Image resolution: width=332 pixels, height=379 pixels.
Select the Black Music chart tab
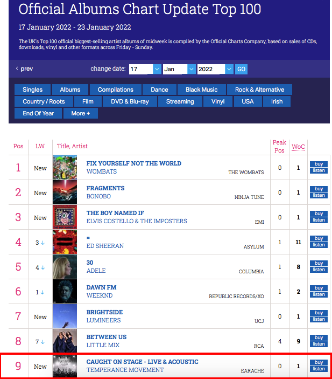pos(202,89)
